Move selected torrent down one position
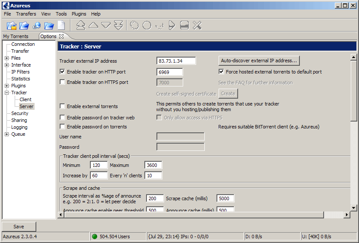 (x=106, y=25)
